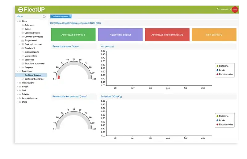Expand the Geolocalizzazione node arrow
247x159 pixels.
(20, 44)
